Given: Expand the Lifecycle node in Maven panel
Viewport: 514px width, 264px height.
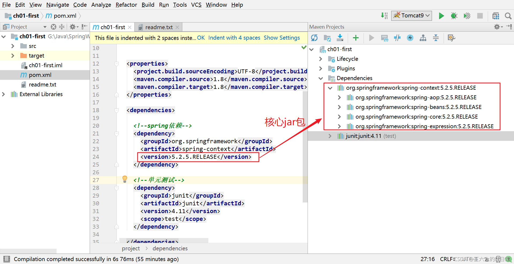Looking at the screenshot, I should coord(320,59).
